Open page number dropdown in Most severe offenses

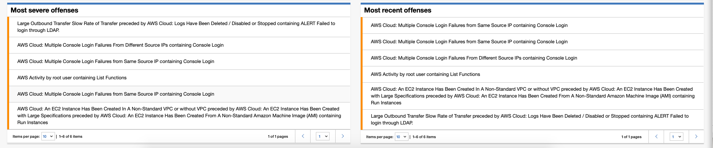tap(323, 136)
